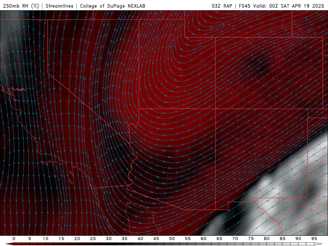Click the colorbar value label 75

251,239
